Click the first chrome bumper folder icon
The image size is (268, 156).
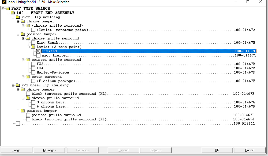[x=23, y=21]
